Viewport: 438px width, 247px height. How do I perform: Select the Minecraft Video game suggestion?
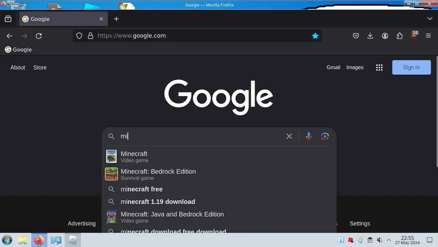tap(219, 157)
